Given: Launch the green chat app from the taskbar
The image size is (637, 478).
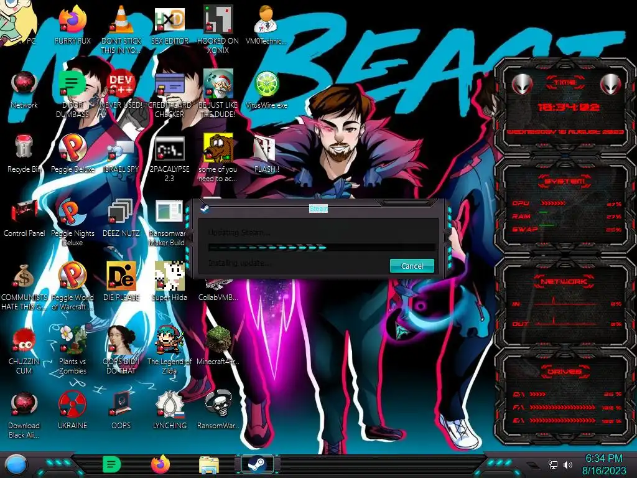Looking at the screenshot, I should (x=112, y=464).
